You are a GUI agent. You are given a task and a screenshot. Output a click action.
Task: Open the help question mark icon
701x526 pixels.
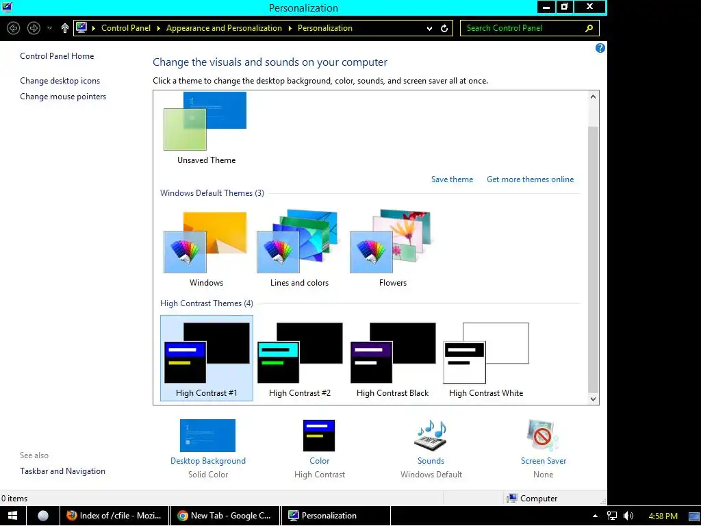pos(600,49)
